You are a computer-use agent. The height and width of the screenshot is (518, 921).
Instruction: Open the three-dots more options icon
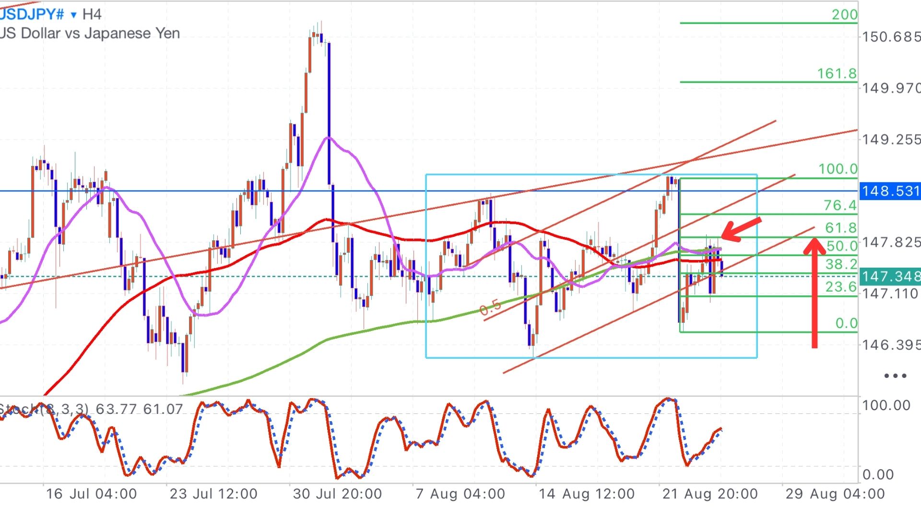895,376
